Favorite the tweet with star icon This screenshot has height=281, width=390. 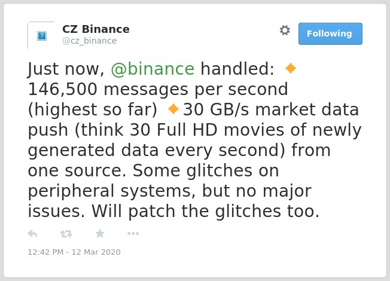(x=100, y=233)
